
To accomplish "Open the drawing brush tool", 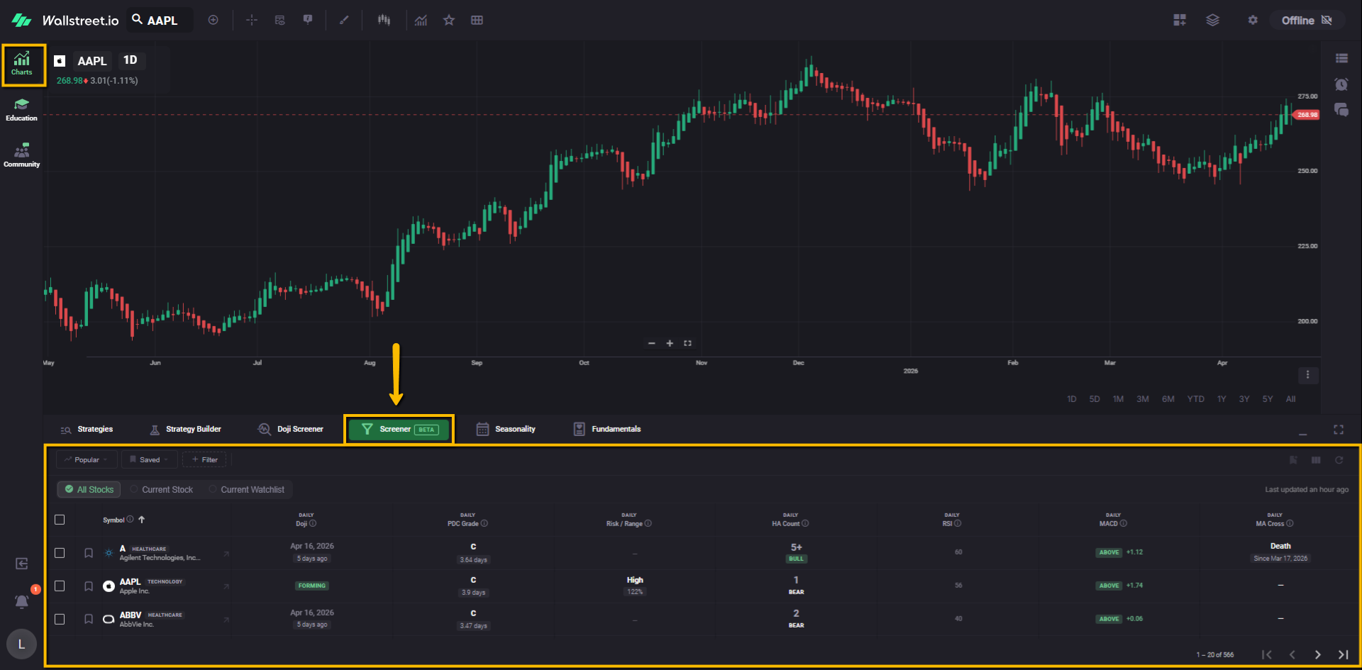I will [x=344, y=21].
